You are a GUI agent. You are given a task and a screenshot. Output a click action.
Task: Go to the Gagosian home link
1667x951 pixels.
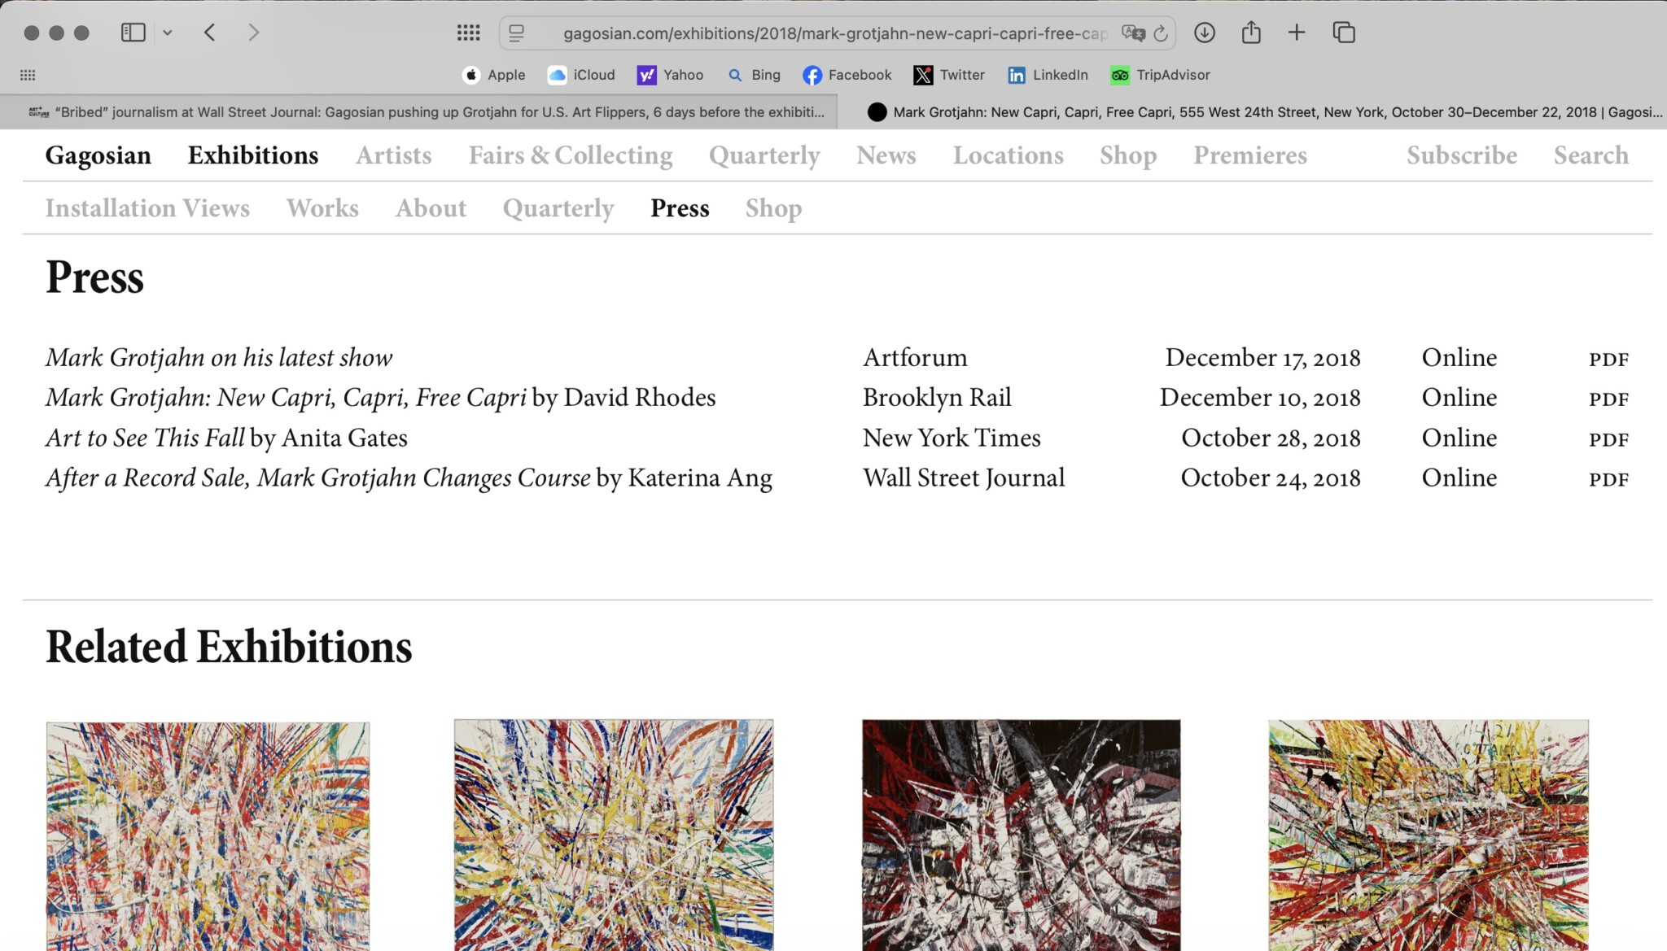point(98,155)
